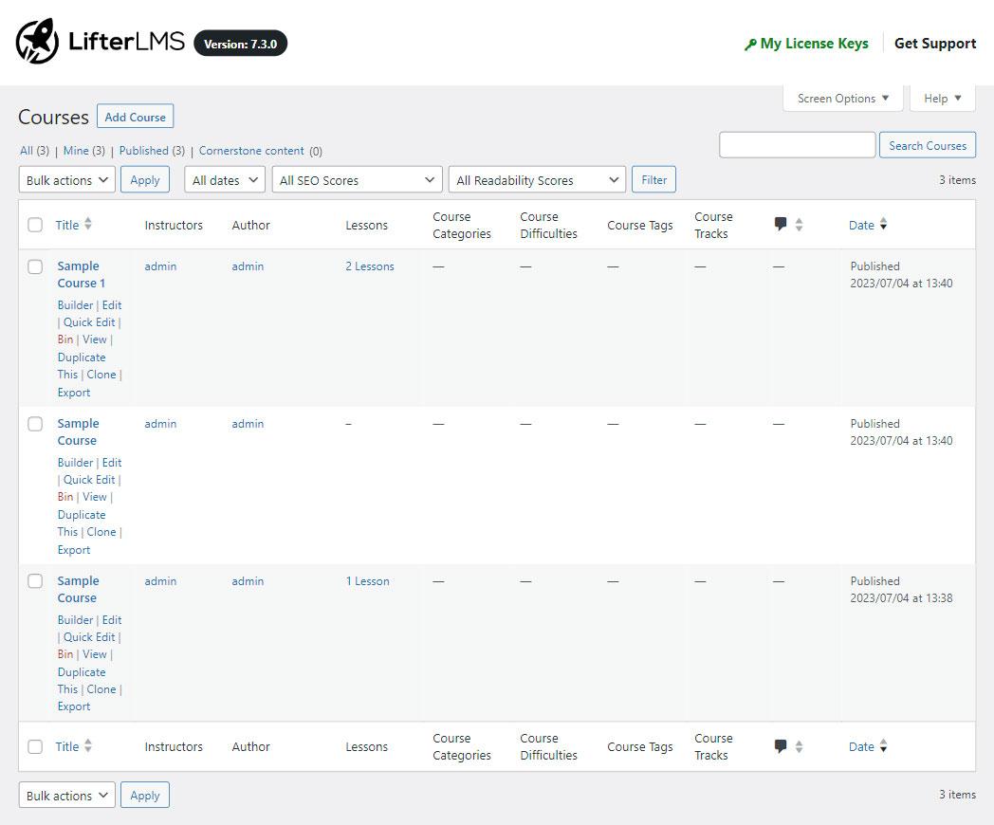Image resolution: width=994 pixels, height=825 pixels.
Task: Focus the course search input field
Action: [798, 145]
